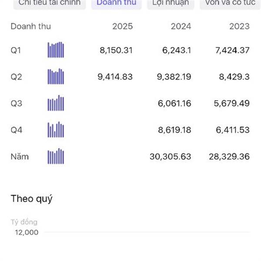Screen dimensions: 261x261
Task: Click the Theo quý section heading
Action: click(31, 199)
